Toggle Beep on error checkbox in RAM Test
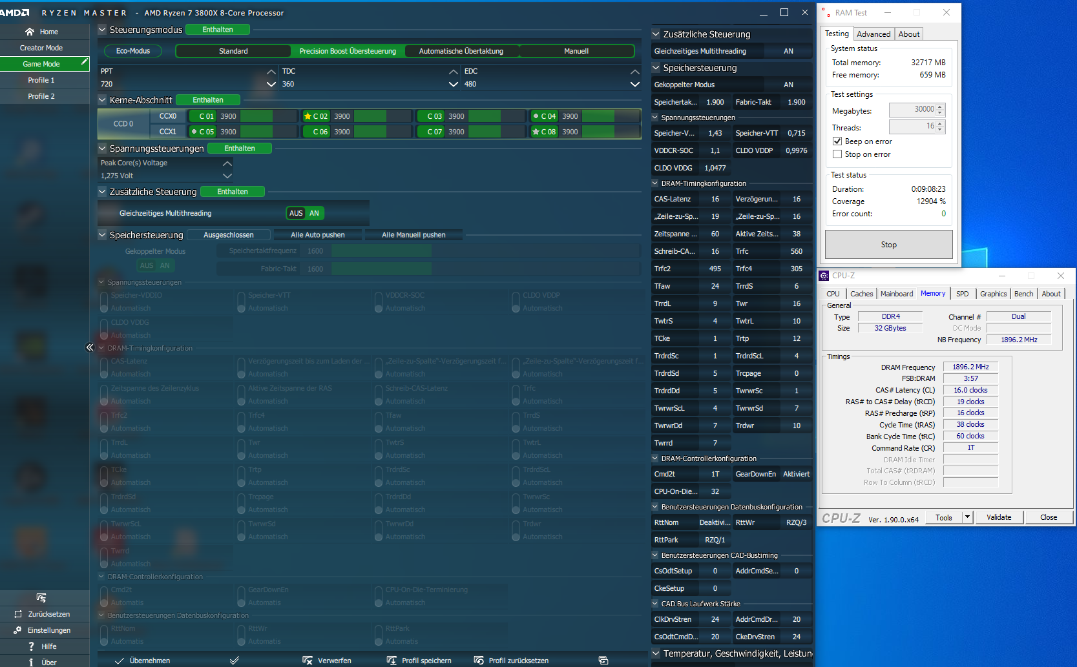The width and height of the screenshot is (1077, 667). (x=837, y=141)
